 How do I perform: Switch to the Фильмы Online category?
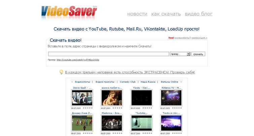coord(169,82)
